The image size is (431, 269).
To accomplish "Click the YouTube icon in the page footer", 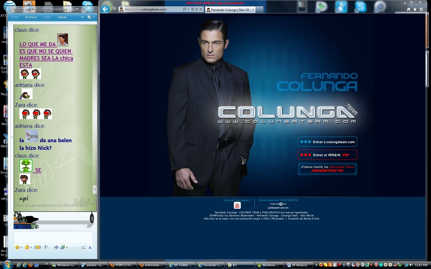I will [x=237, y=205].
